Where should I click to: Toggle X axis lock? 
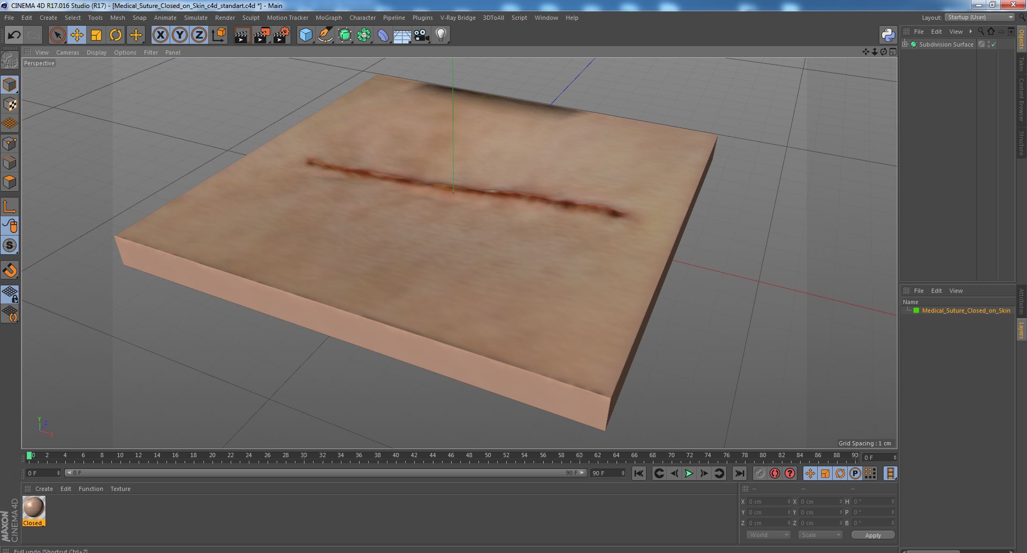tap(160, 35)
